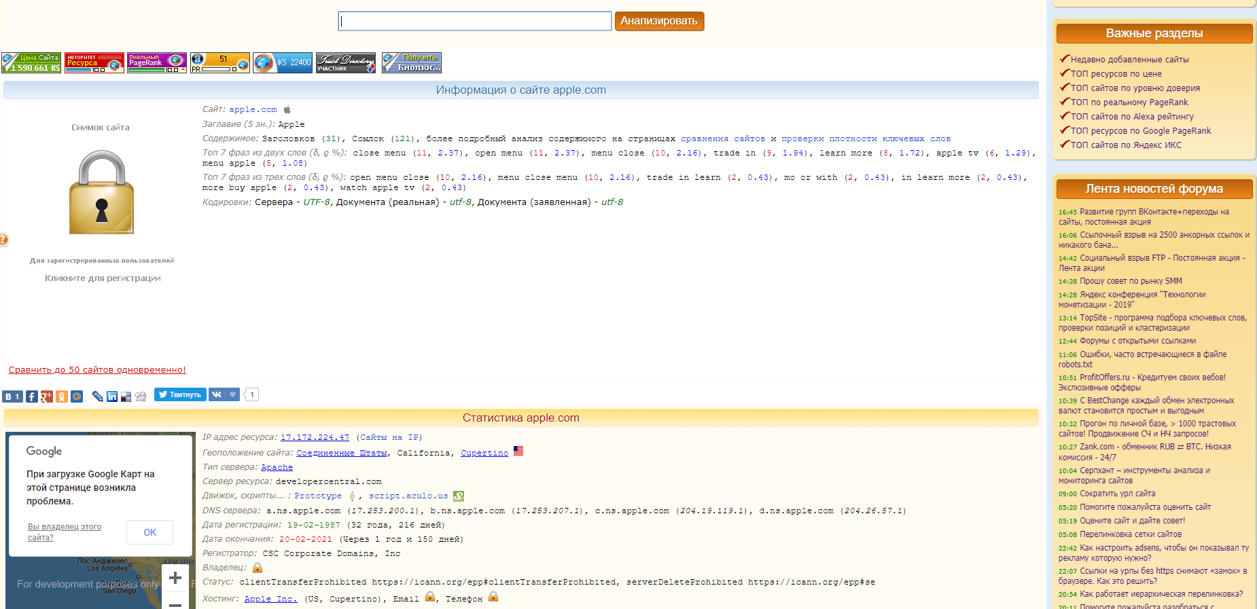Click the Цена Сайта badge
The image size is (1257, 609).
[x=31, y=62]
